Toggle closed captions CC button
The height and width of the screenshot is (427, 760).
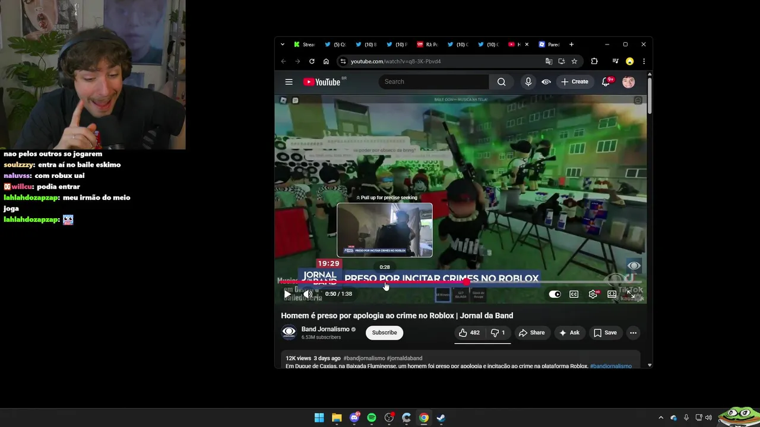574,294
